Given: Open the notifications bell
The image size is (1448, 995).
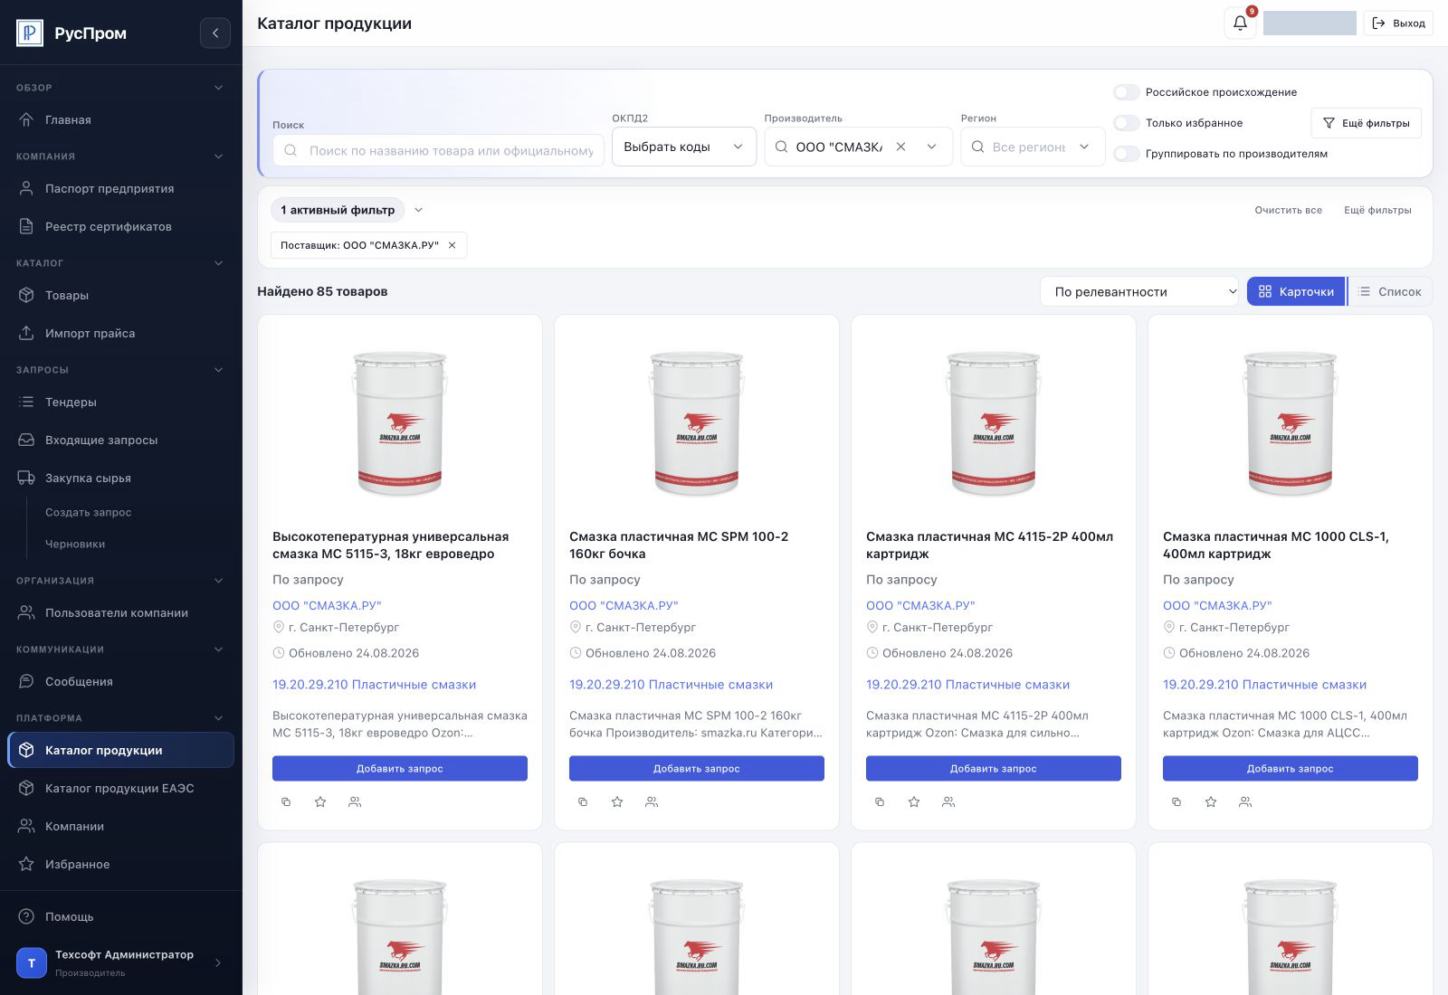Looking at the screenshot, I should click(1240, 24).
